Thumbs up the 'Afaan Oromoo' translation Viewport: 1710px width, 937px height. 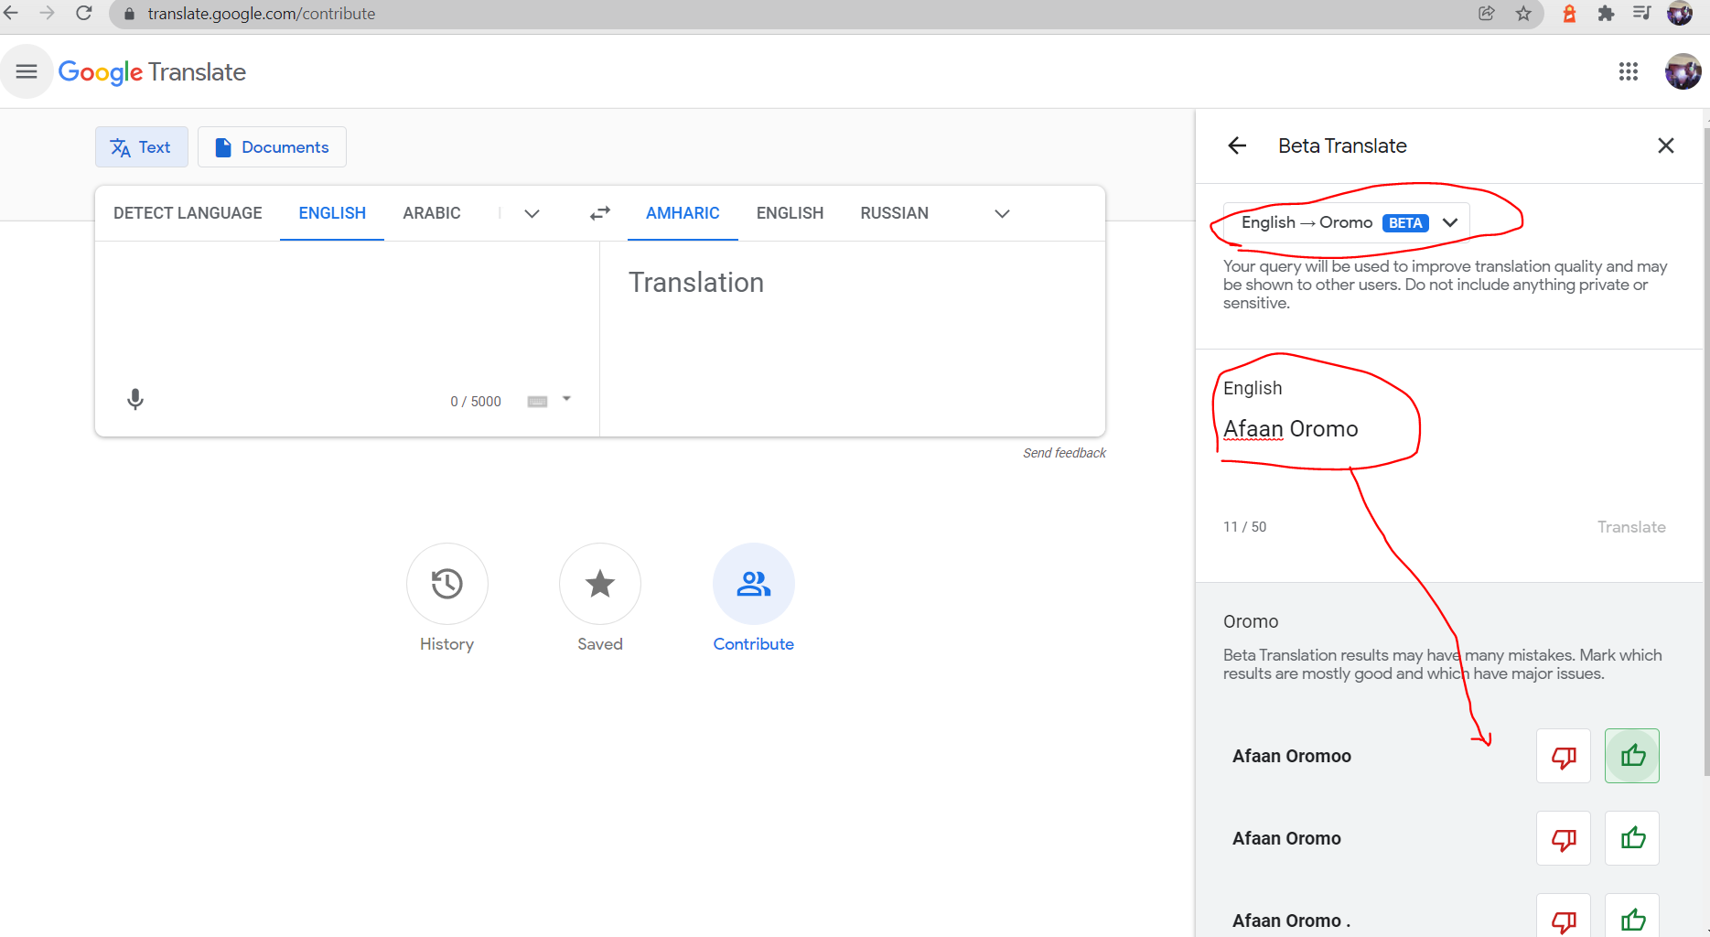click(x=1631, y=756)
